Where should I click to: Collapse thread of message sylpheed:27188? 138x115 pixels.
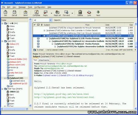(x=47, y=39)
